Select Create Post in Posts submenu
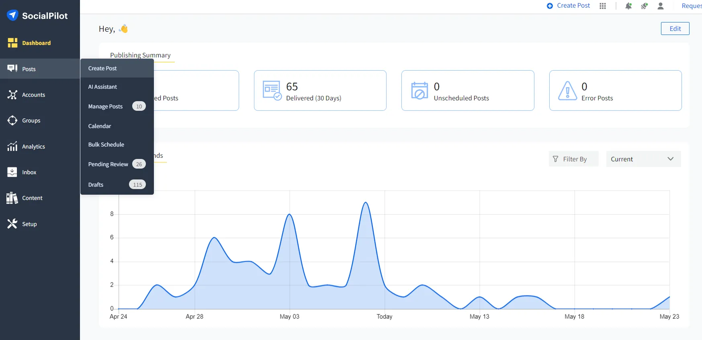The image size is (702, 340). (x=102, y=68)
